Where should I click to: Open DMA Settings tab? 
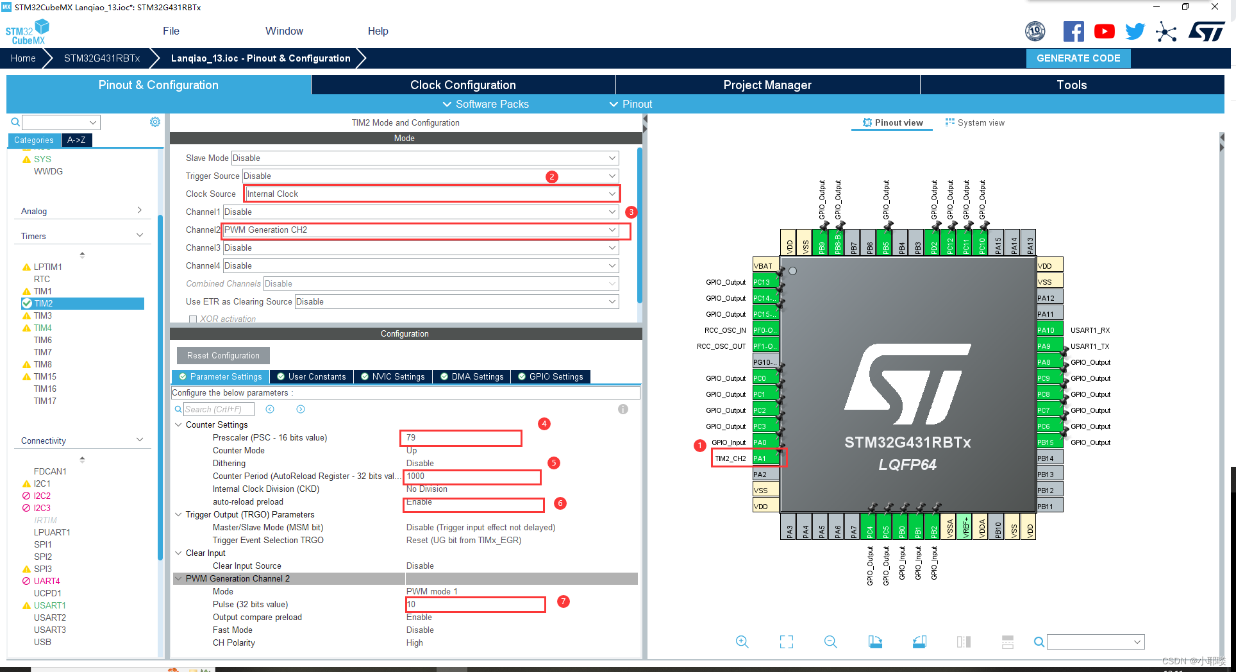[x=472, y=376]
